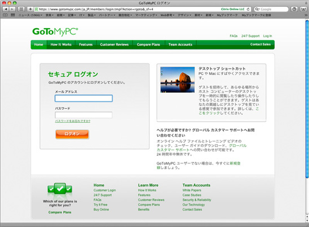Viewport: 309px width, 227px height.
Task: Go to the Team Accounts nav tab
Action: 180,45
